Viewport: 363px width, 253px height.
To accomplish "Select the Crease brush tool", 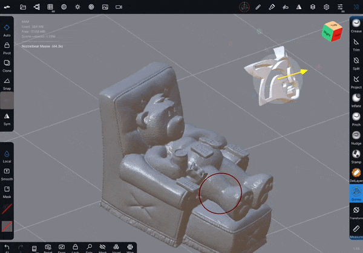I will click(x=356, y=24).
